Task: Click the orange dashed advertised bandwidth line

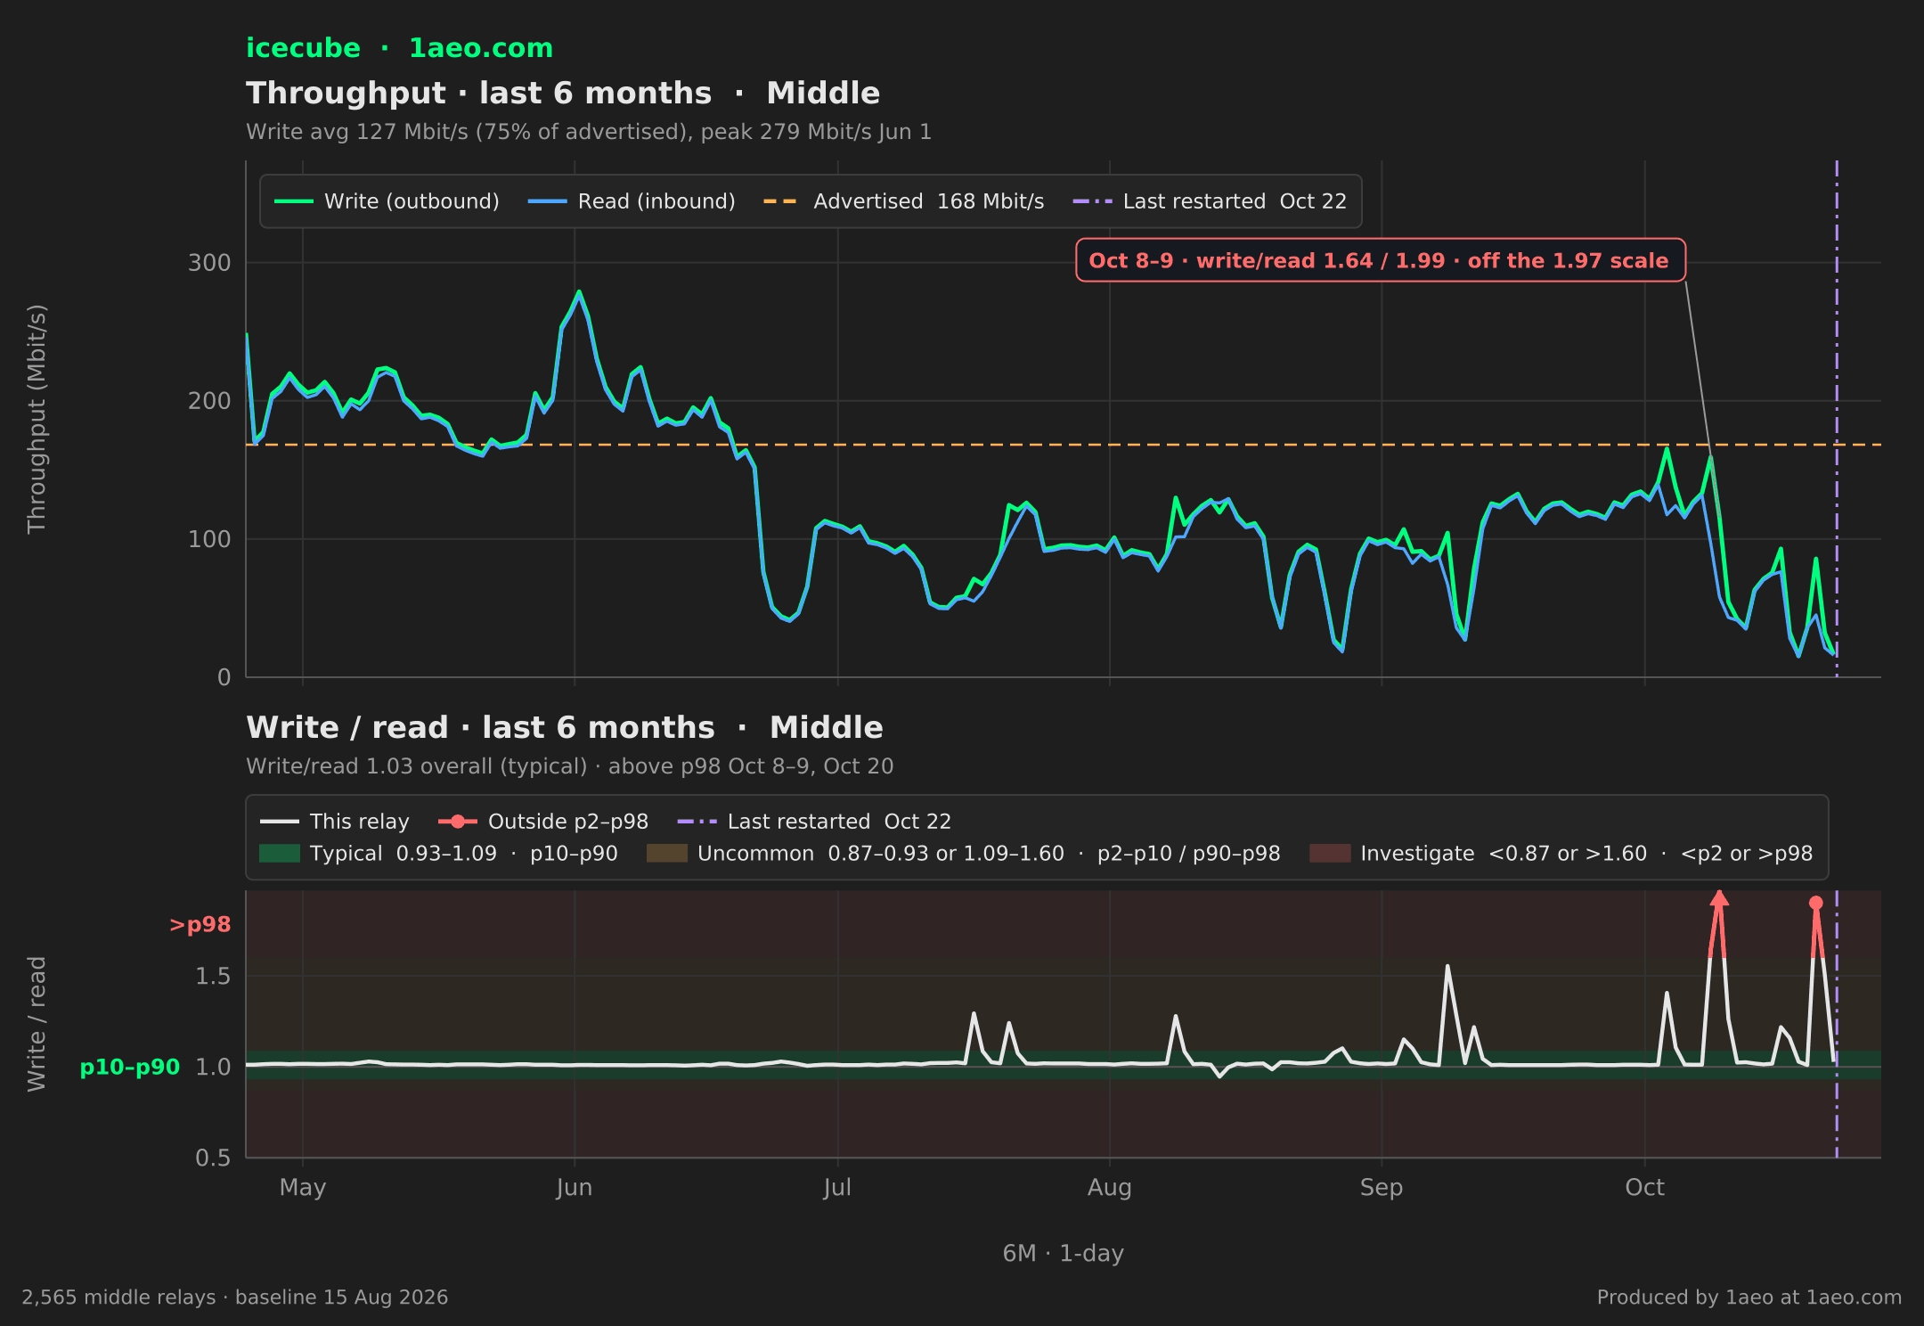Action: tap(1064, 445)
